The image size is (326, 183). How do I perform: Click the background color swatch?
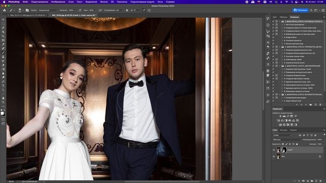(4, 115)
